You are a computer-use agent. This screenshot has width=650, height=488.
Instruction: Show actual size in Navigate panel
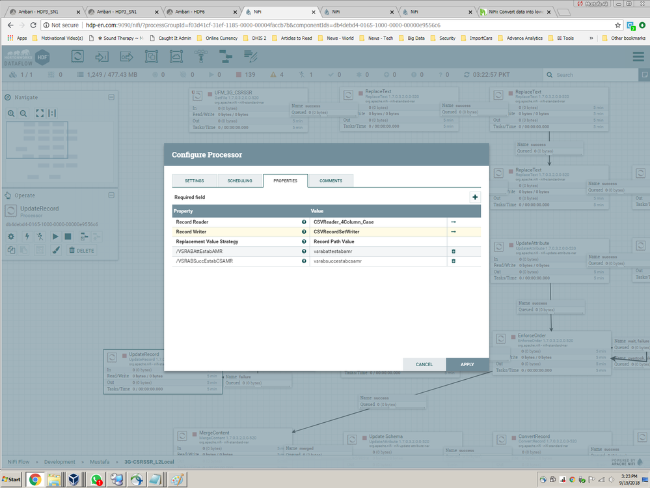tap(52, 113)
